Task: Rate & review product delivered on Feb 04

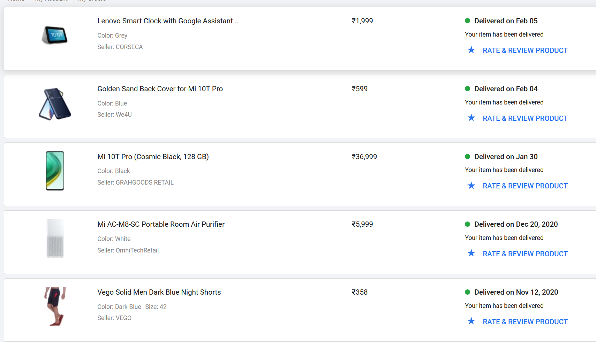Action: pyautogui.click(x=525, y=118)
